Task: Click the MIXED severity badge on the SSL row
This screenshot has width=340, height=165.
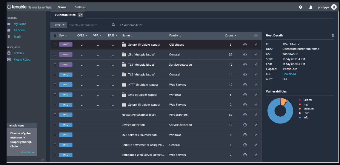Action: 66,54
